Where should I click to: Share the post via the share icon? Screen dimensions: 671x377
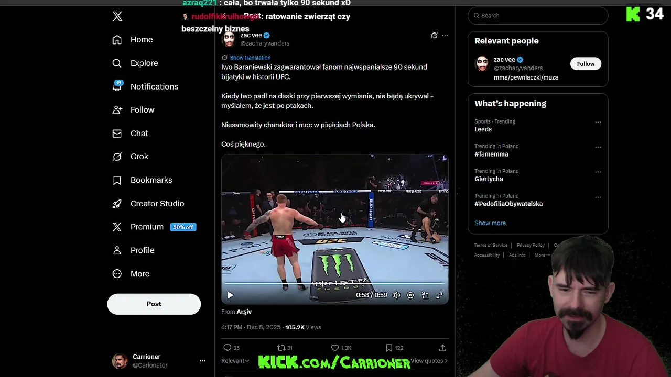442,348
